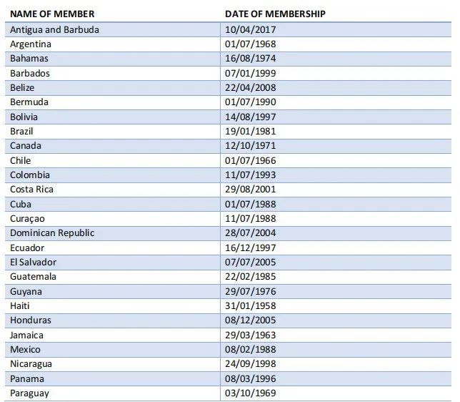The height and width of the screenshot is (402, 460).
Task: Click the DATE OF MEMBERSHIP column header
Action: (x=276, y=14)
